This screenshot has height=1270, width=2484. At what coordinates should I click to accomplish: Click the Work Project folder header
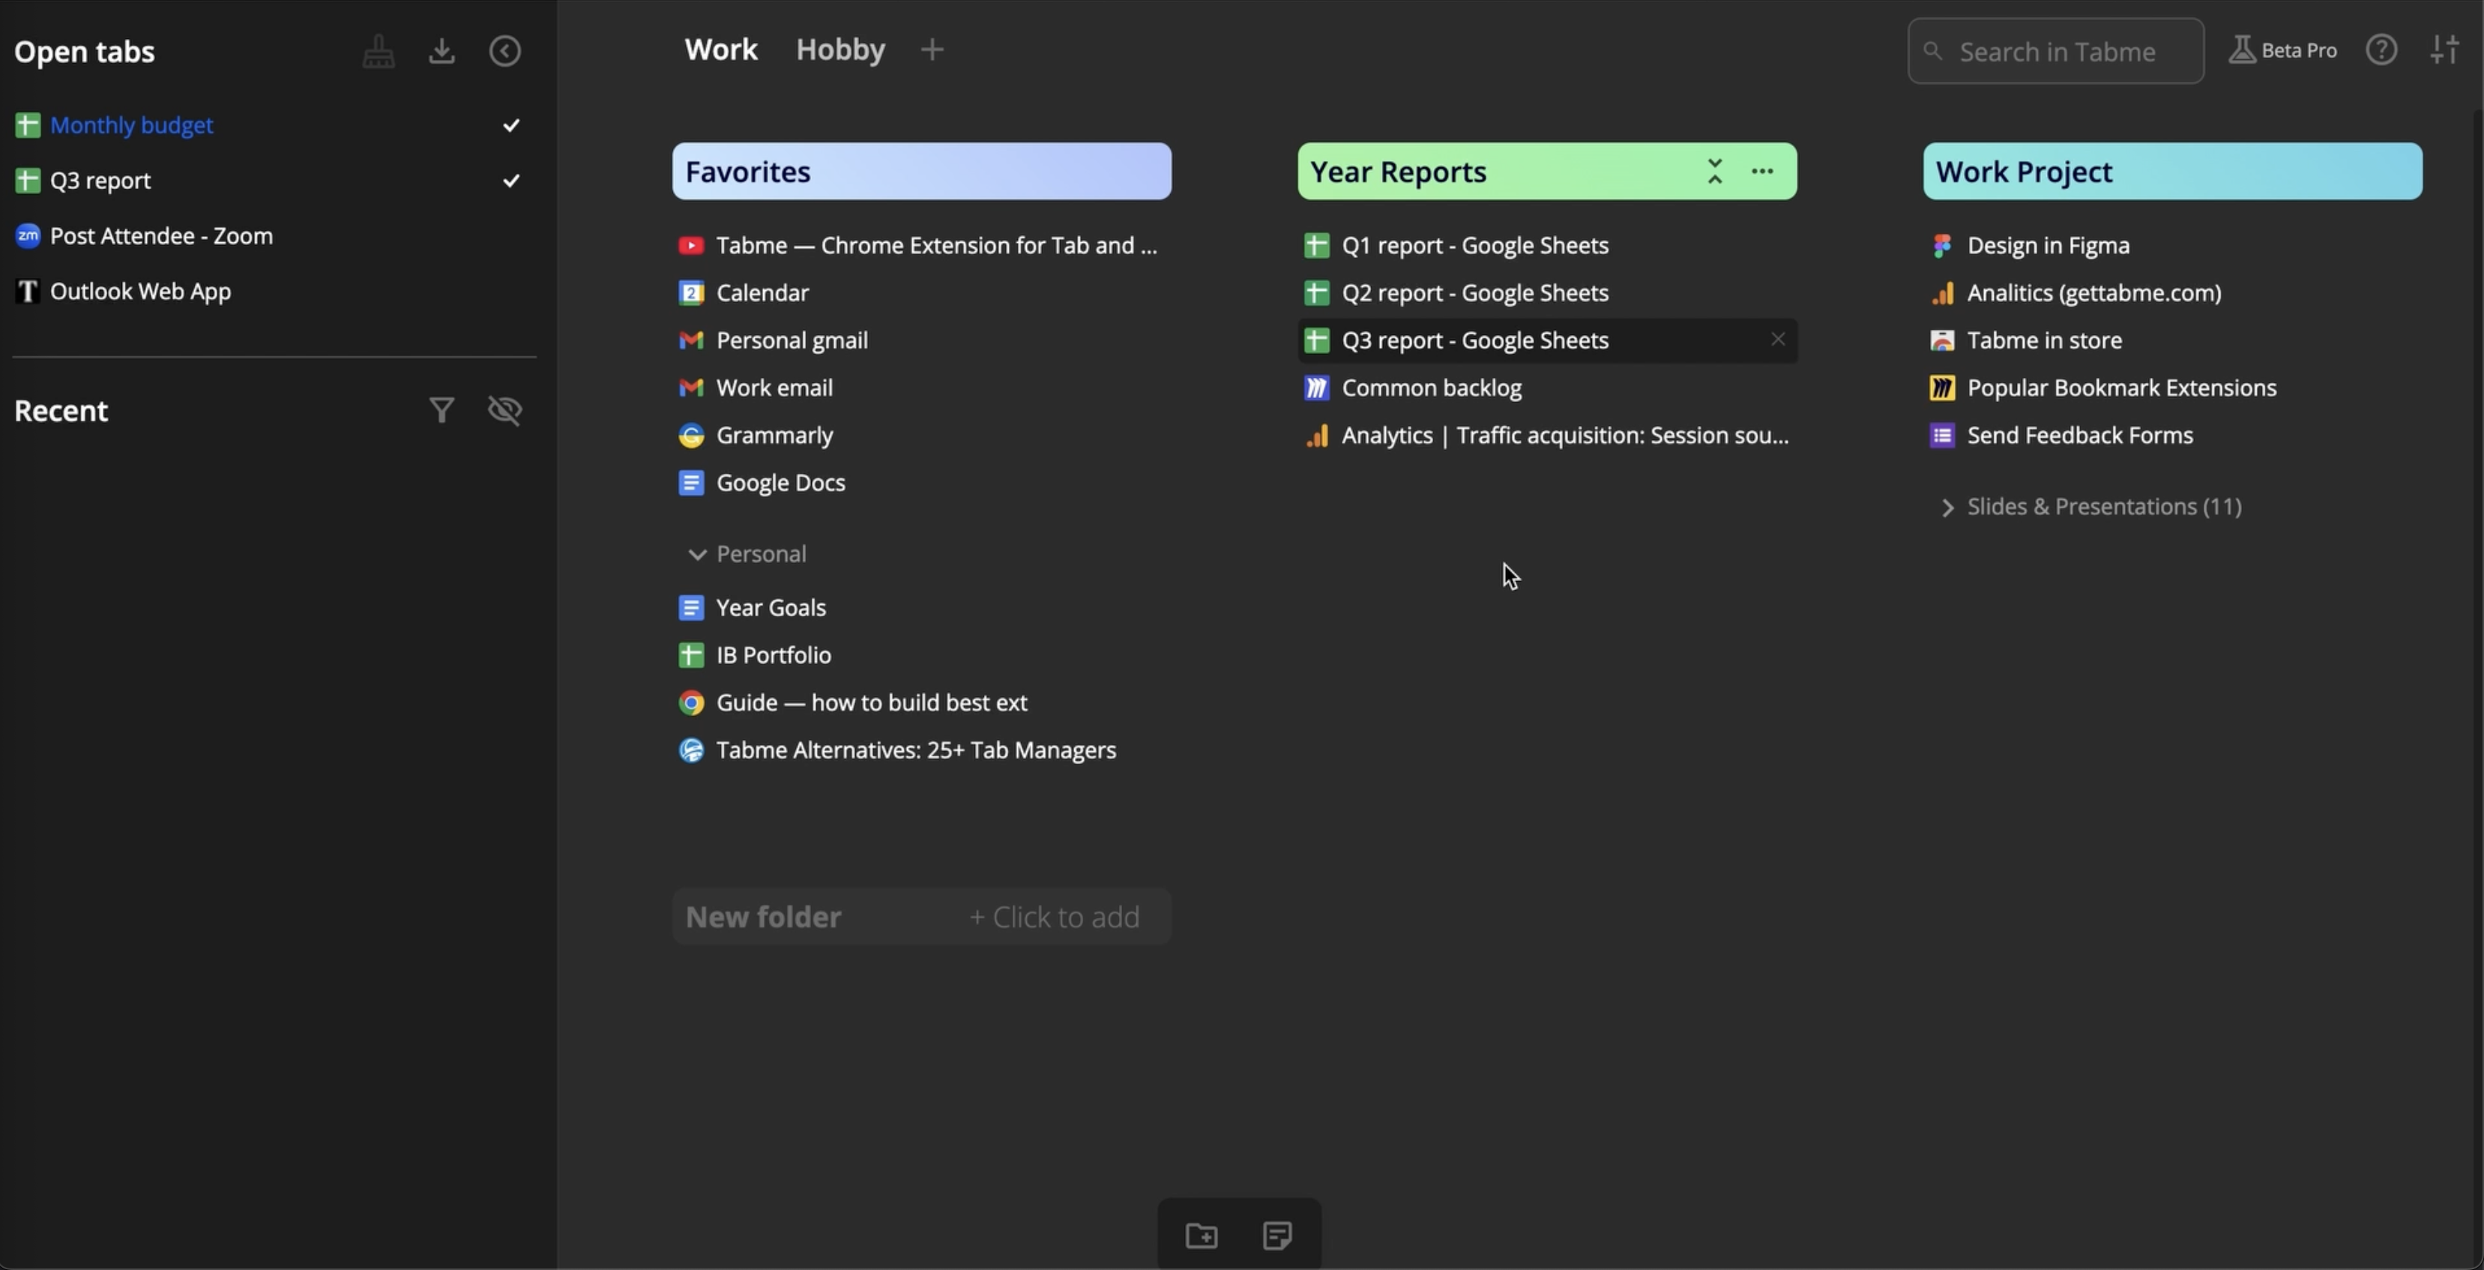click(2172, 172)
